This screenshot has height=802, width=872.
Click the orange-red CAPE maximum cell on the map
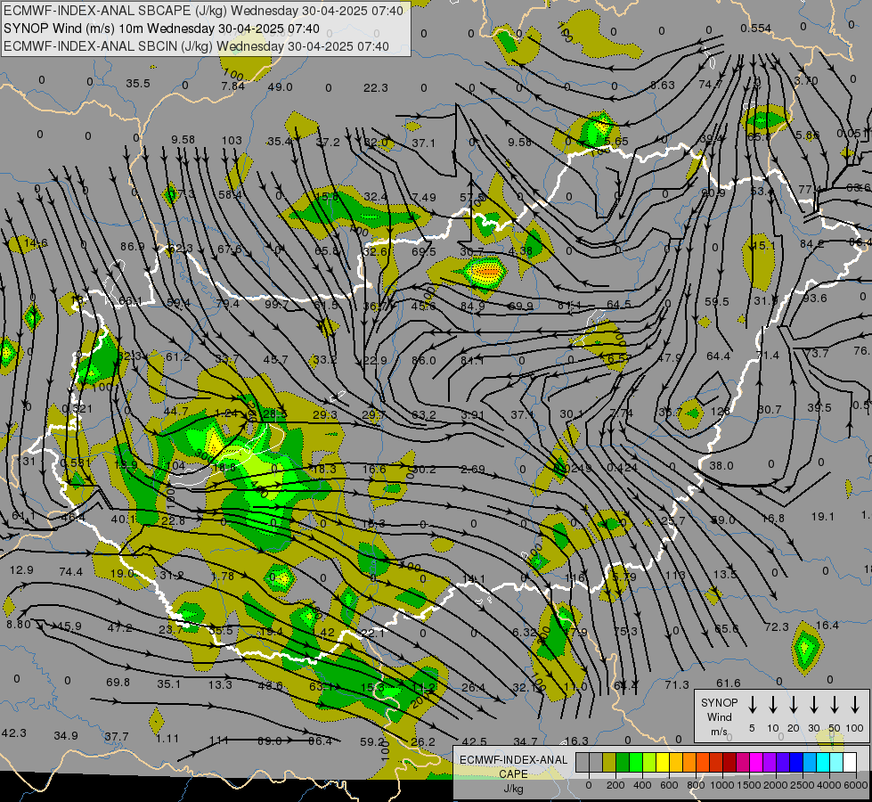486,272
